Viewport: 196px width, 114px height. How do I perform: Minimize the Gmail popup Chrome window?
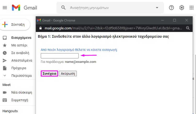[163, 20]
